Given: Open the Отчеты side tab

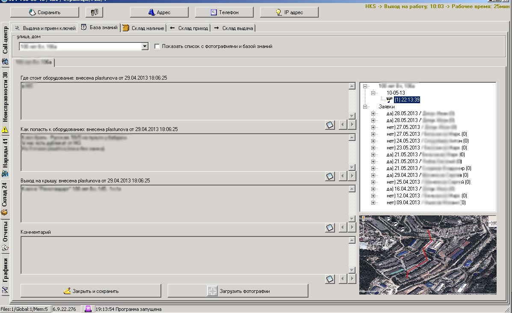Looking at the screenshot, I should click(x=5, y=235).
